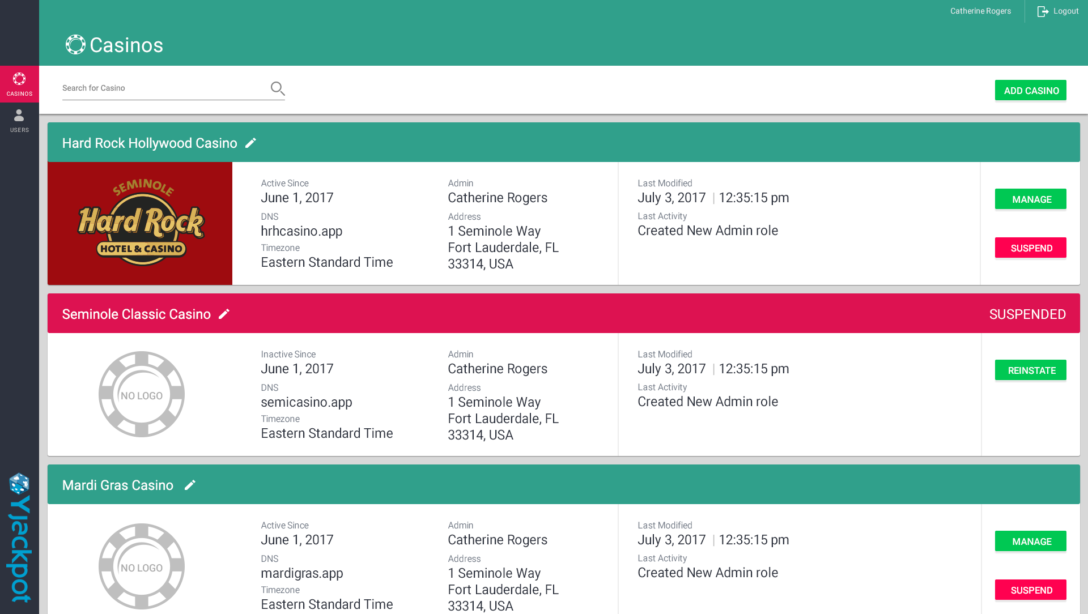The width and height of the screenshot is (1088, 614).
Task: Click the Jackpot dice logo
Action: click(x=19, y=484)
